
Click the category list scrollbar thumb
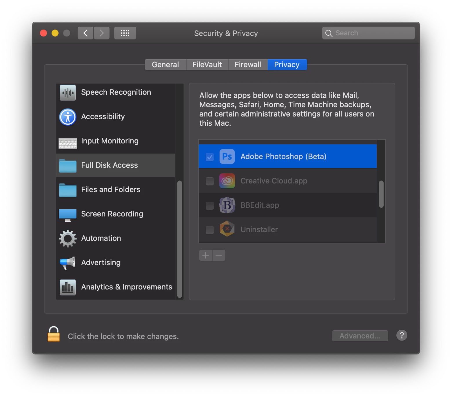180,239
